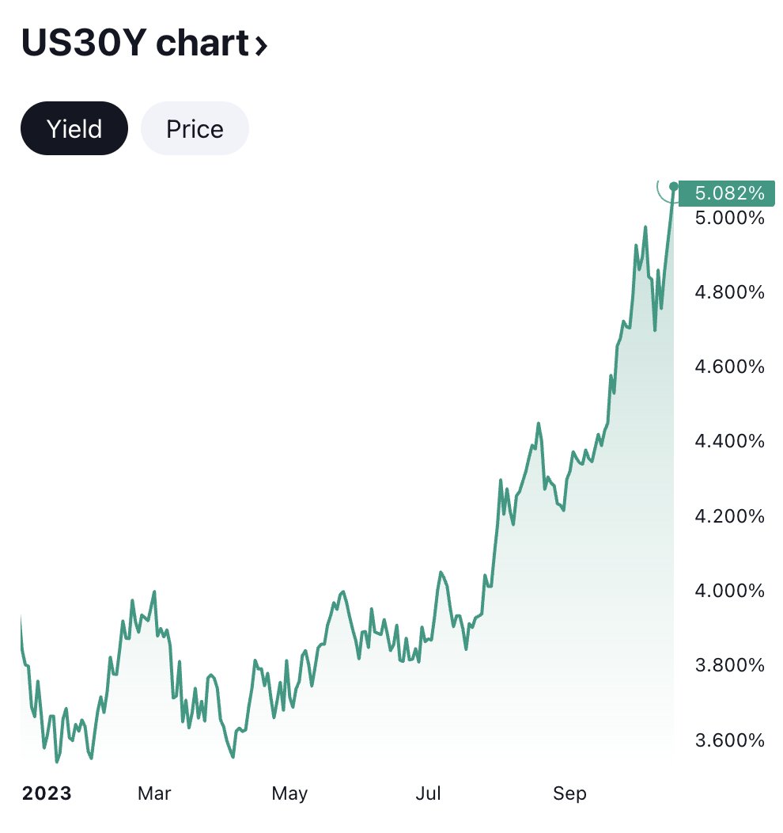783x833 pixels.
Task: Click the 4.400% y-axis label
Action: pyautogui.click(x=729, y=441)
